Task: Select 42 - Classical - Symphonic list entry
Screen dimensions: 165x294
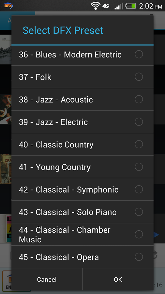Action: pos(82,189)
